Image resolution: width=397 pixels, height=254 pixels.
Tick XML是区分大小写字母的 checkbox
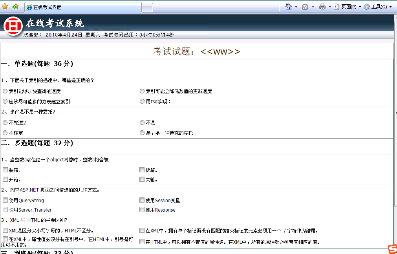coord(5,230)
